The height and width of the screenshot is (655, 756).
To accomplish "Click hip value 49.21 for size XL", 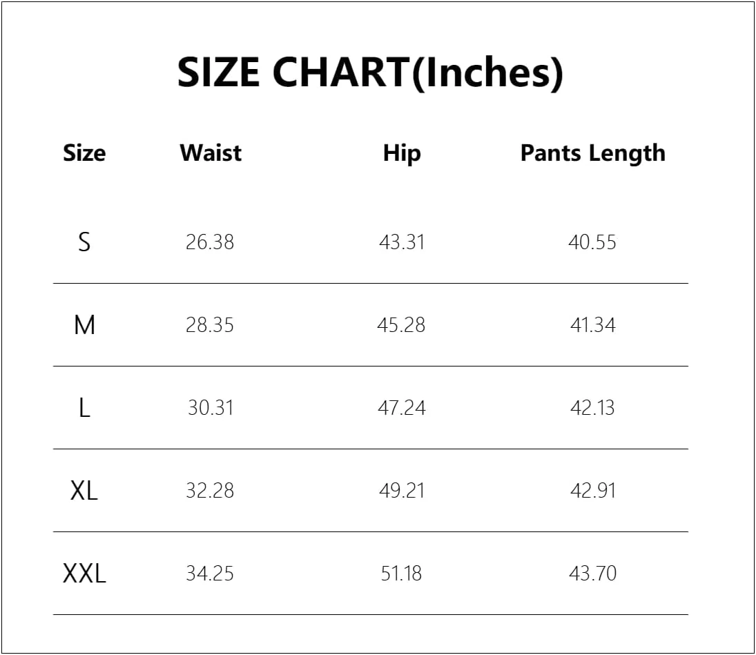I will pos(402,491).
